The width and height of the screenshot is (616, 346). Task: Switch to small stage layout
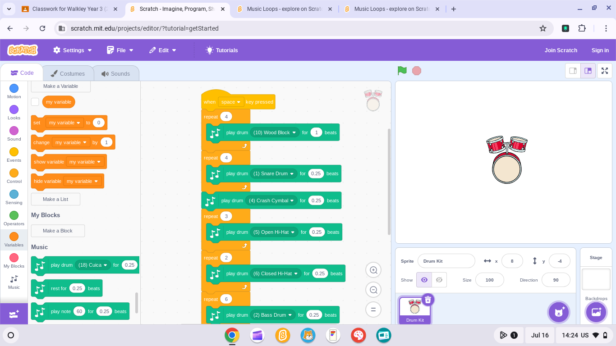(x=573, y=71)
